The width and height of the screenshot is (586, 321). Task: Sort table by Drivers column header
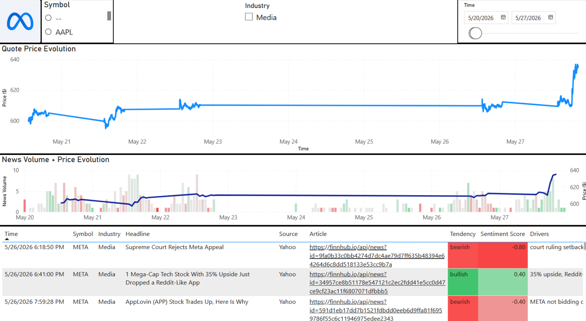(x=539, y=234)
